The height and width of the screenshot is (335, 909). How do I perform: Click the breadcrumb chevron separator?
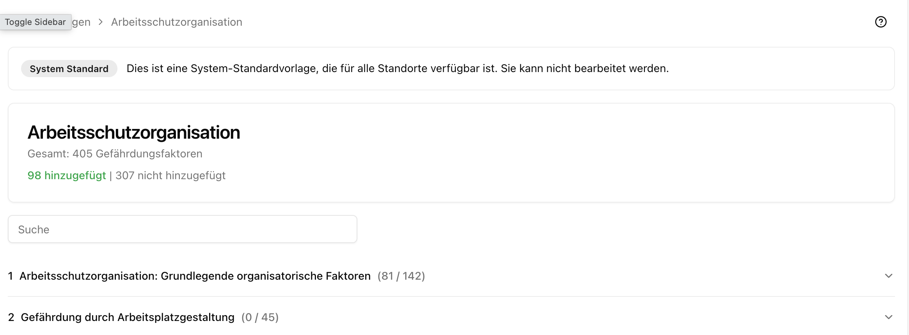[x=101, y=22]
